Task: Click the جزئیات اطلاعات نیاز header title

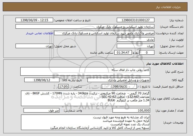Action: click(168, 7)
